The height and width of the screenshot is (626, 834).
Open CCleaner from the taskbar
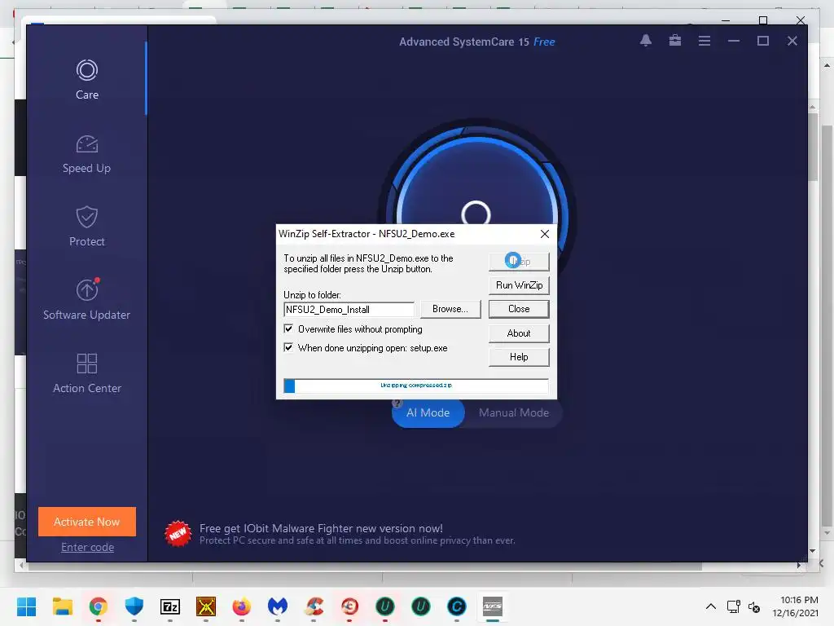coord(314,606)
